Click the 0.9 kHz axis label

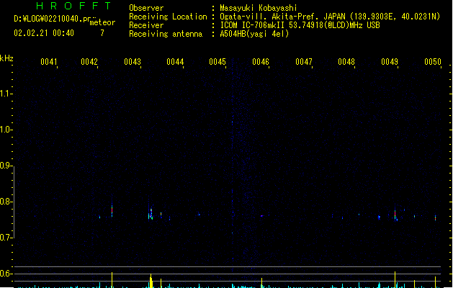pos(5,166)
